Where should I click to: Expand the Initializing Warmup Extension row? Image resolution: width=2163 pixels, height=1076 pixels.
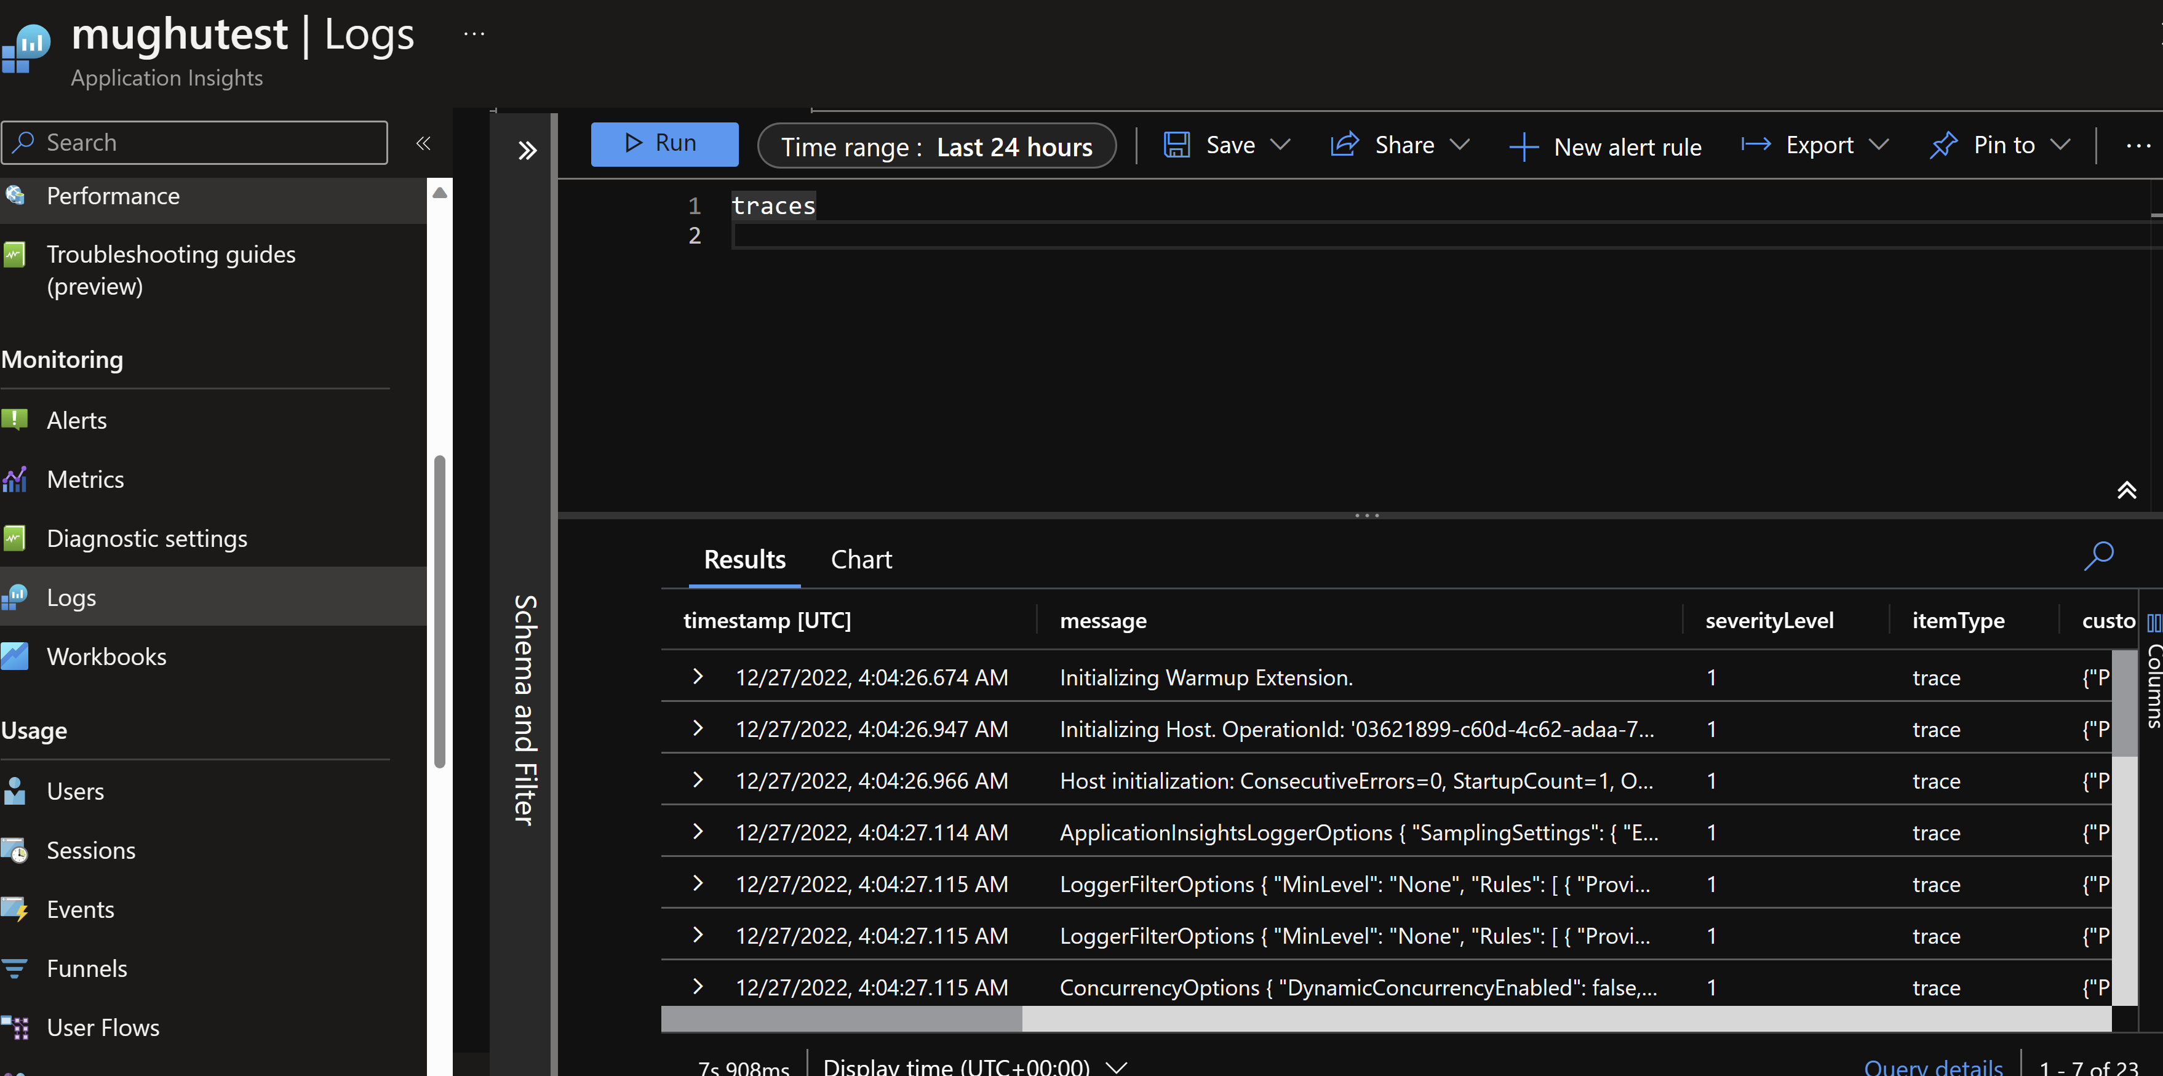[x=697, y=677]
